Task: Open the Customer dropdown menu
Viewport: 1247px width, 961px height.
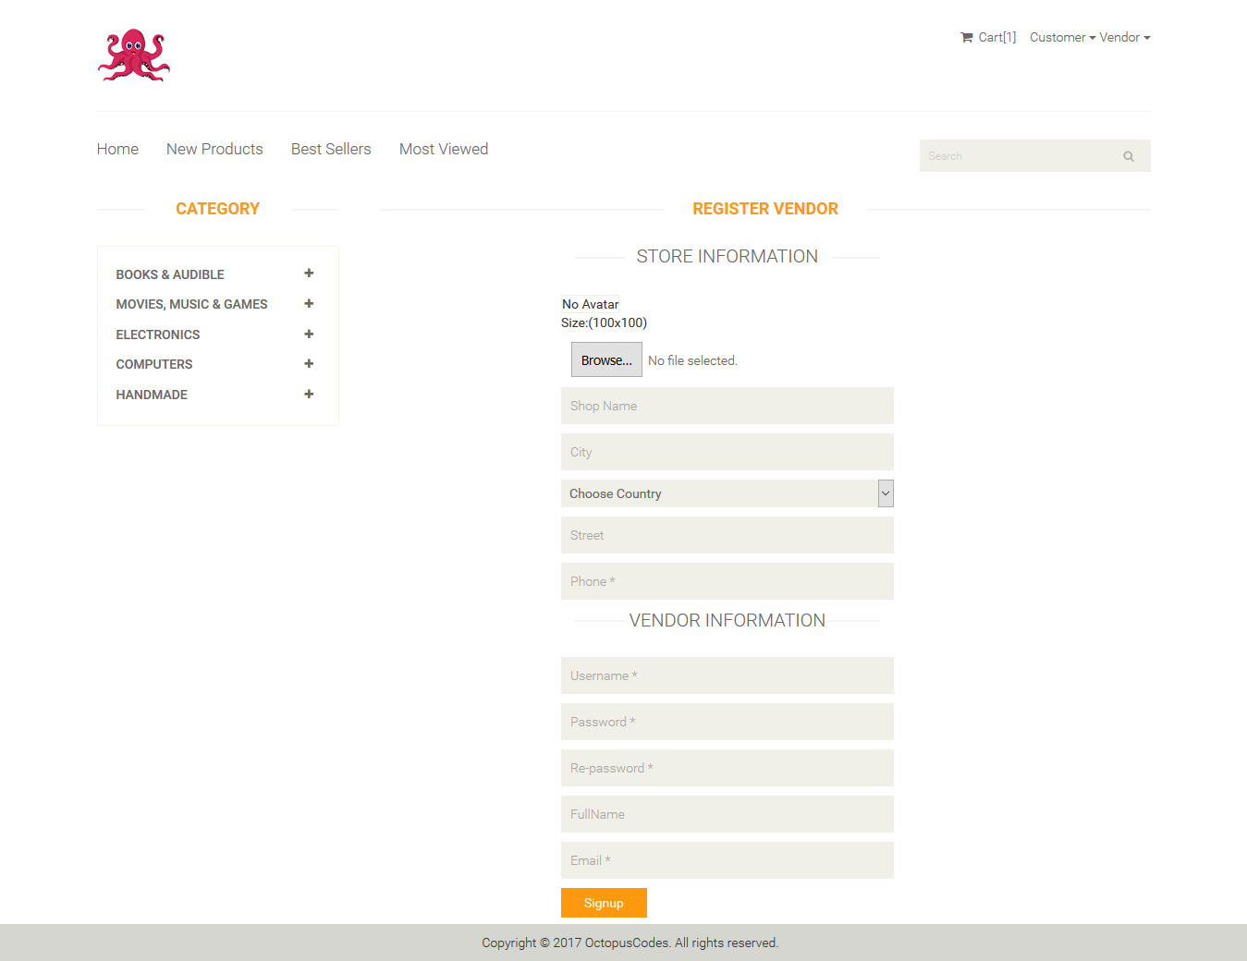Action: click(1058, 37)
